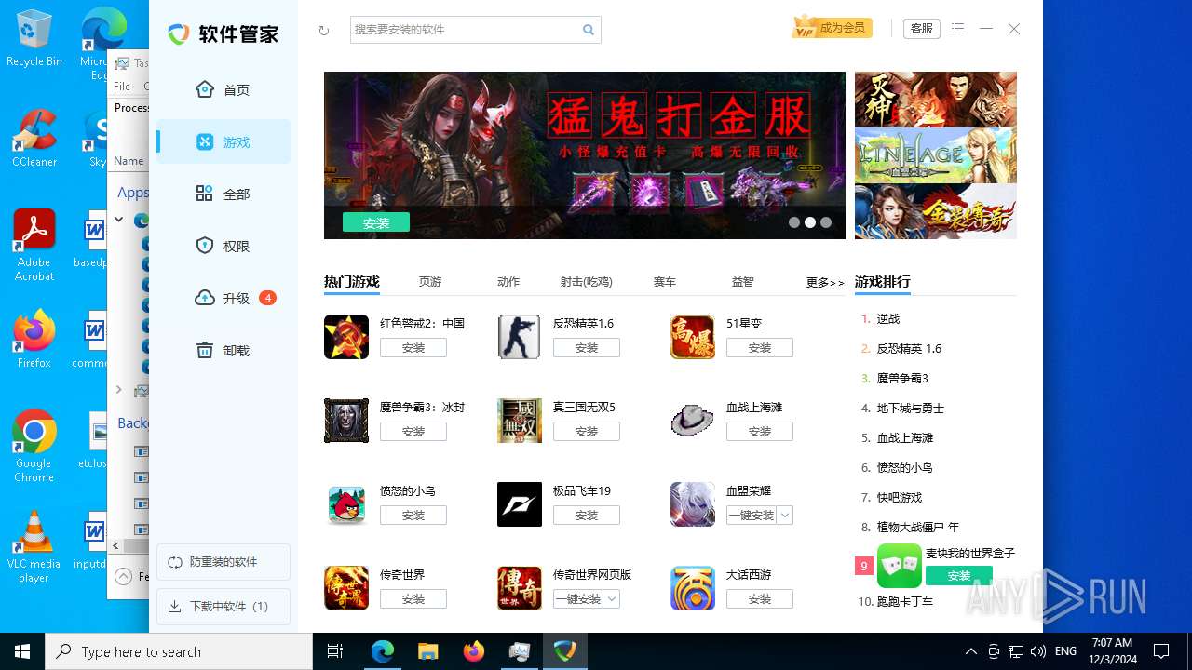This screenshot has height=670, width=1192.
Task: Click 成为会员 VIP button
Action: point(831,28)
